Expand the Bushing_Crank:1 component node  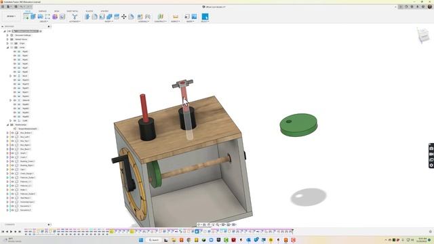[x=7, y=161]
